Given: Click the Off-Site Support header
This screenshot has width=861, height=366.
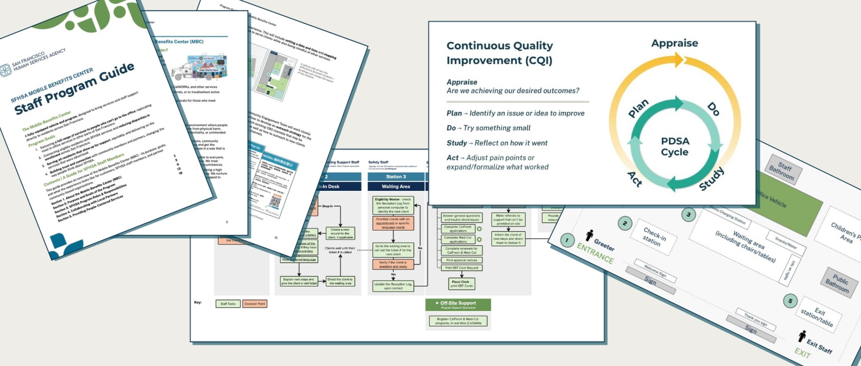Looking at the screenshot, I should click(458, 304).
